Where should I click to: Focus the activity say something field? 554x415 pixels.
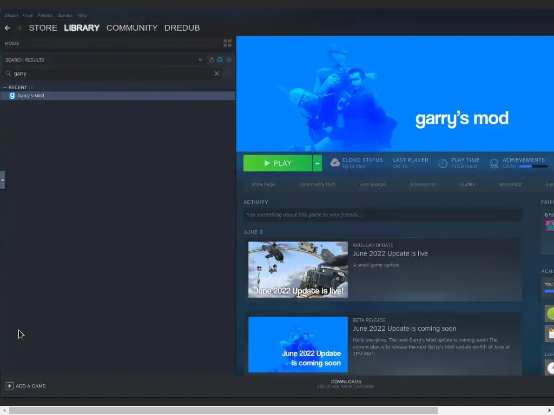(382, 215)
